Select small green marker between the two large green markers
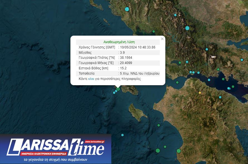248x164 pixels. tap(165, 147)
